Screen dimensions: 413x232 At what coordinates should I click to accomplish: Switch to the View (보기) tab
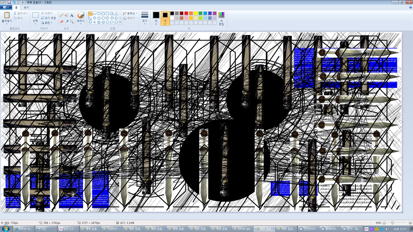[x=26, y=7]
